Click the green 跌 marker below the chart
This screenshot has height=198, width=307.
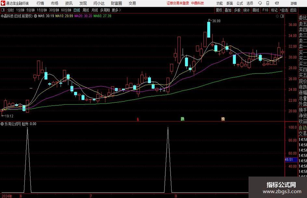183,119
